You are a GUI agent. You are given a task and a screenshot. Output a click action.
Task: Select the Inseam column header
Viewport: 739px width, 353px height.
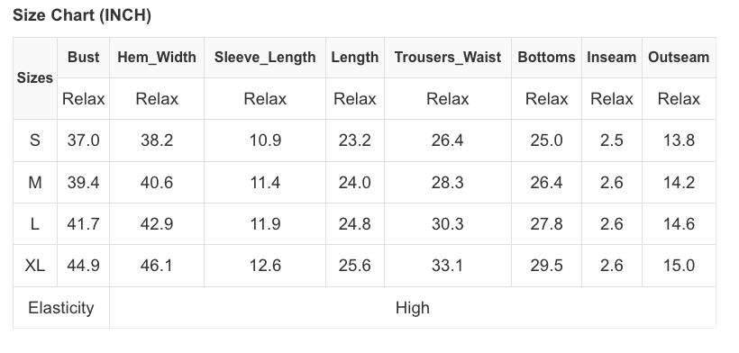click(x=612, y=57)
